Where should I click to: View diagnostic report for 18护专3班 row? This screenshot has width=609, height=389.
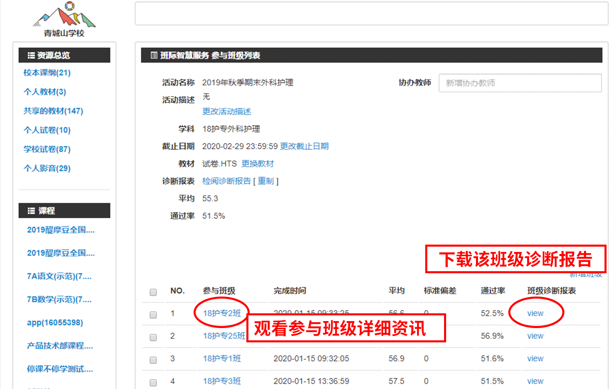(535, 381)
